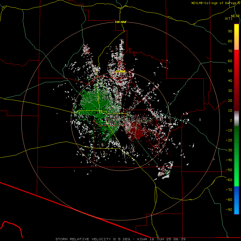The image size is (241, 241).
Task: Click the -20 scale value
Action: (229, 140)
